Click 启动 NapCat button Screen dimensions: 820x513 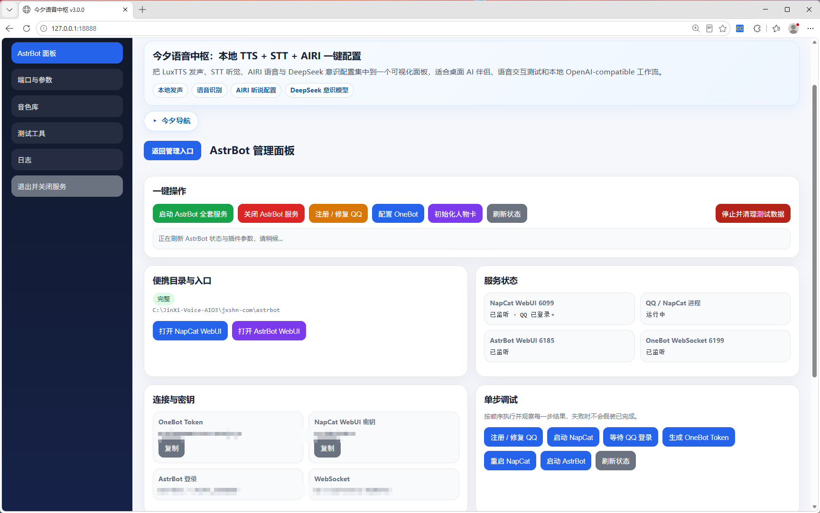pos(573,437)
